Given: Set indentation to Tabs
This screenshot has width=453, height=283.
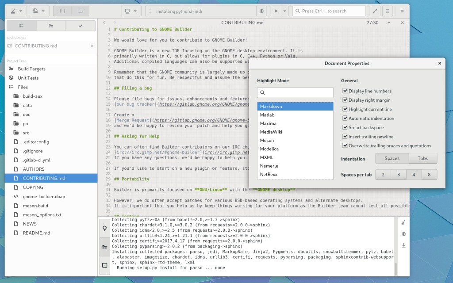Looking at the screenshot, I should click(422, 159).
